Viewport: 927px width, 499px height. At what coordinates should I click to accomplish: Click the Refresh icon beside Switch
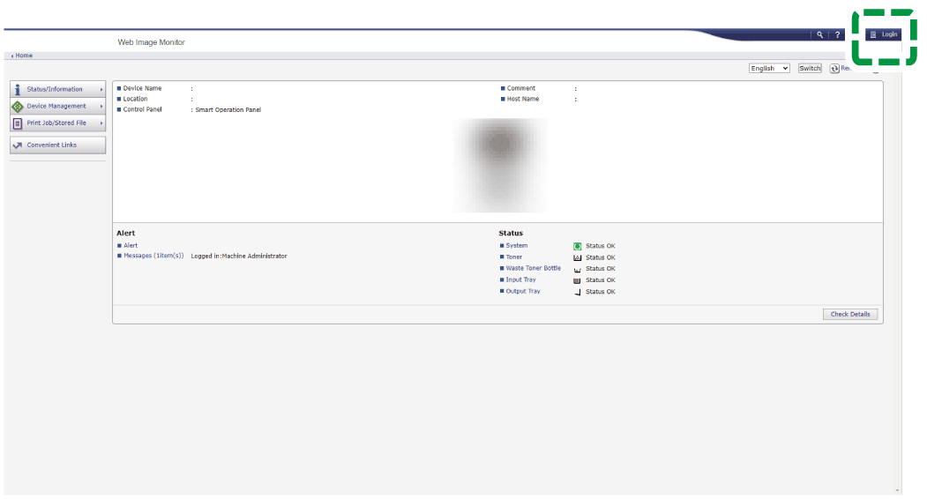click(834, 69)
